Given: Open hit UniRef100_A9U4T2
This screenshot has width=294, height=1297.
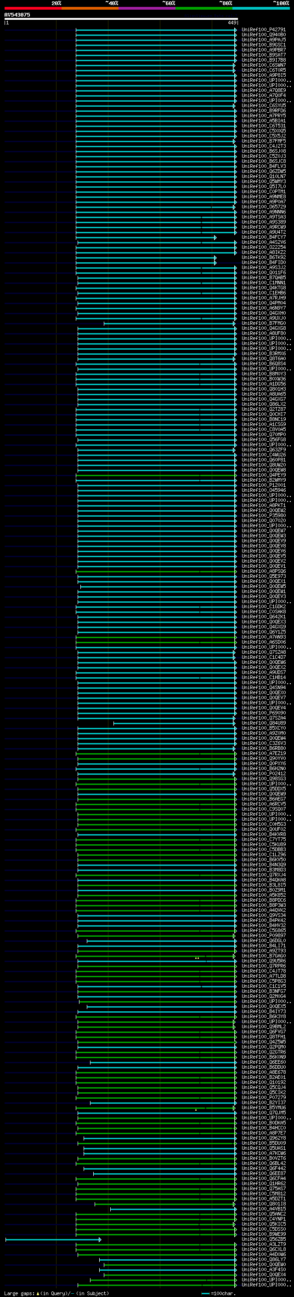Looking at the screenshot, I should click(x=263, y=232).
